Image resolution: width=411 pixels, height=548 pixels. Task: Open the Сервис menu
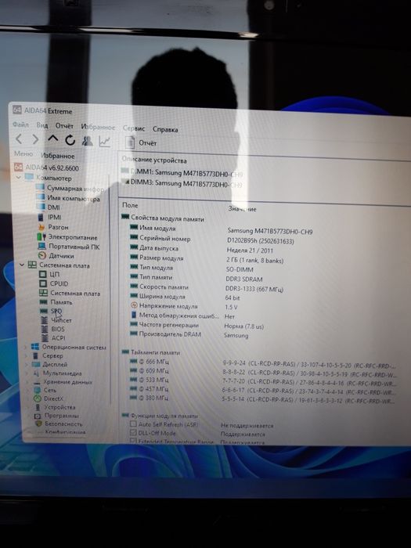point(134,128)
